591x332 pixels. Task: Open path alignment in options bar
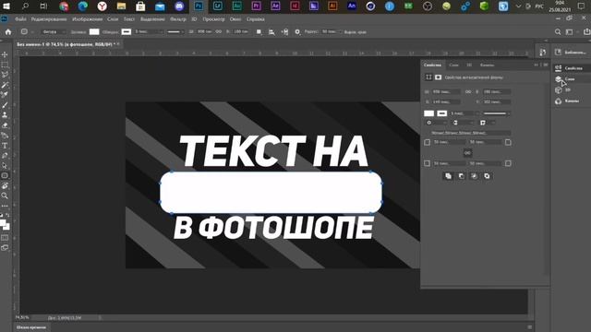(271, 32)
